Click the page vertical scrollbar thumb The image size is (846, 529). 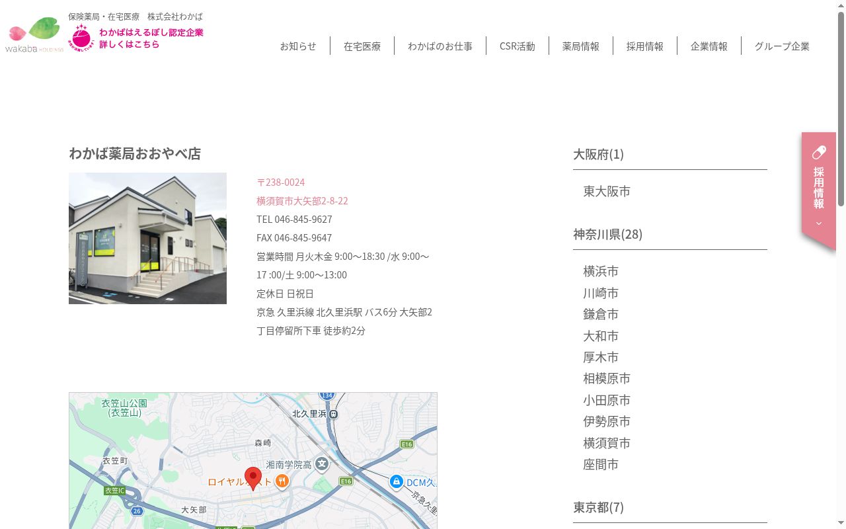coord(841,109)
